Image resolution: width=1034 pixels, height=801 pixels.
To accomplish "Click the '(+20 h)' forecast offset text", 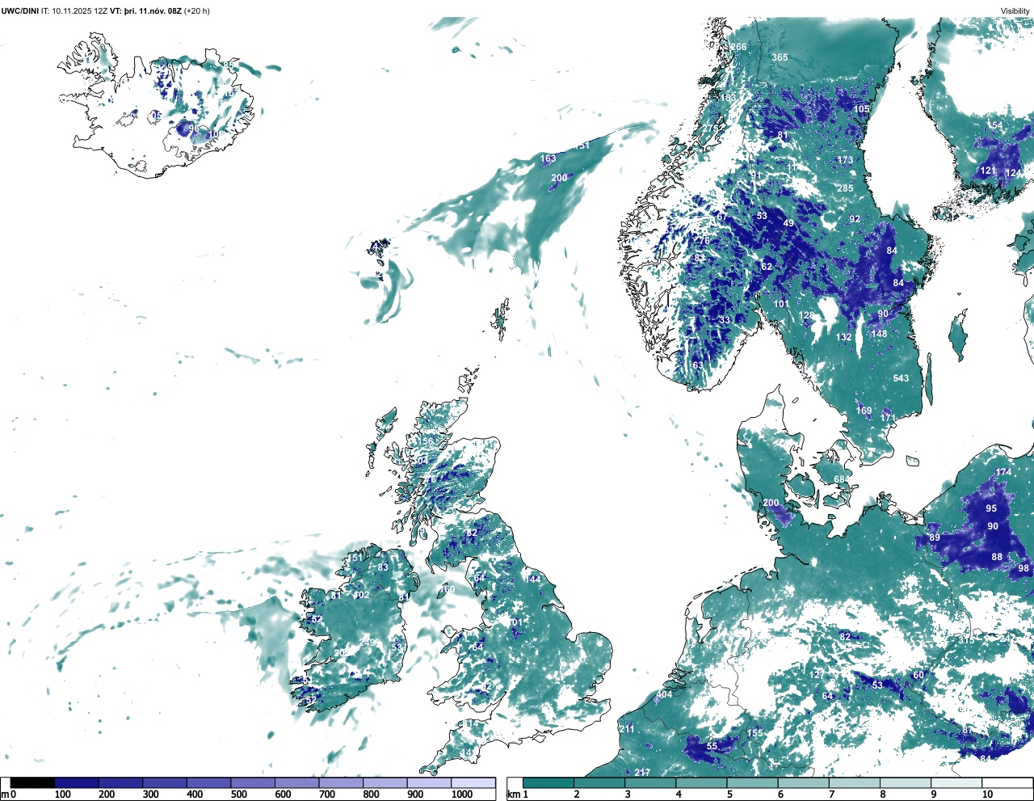I will (x=197, y=11).
